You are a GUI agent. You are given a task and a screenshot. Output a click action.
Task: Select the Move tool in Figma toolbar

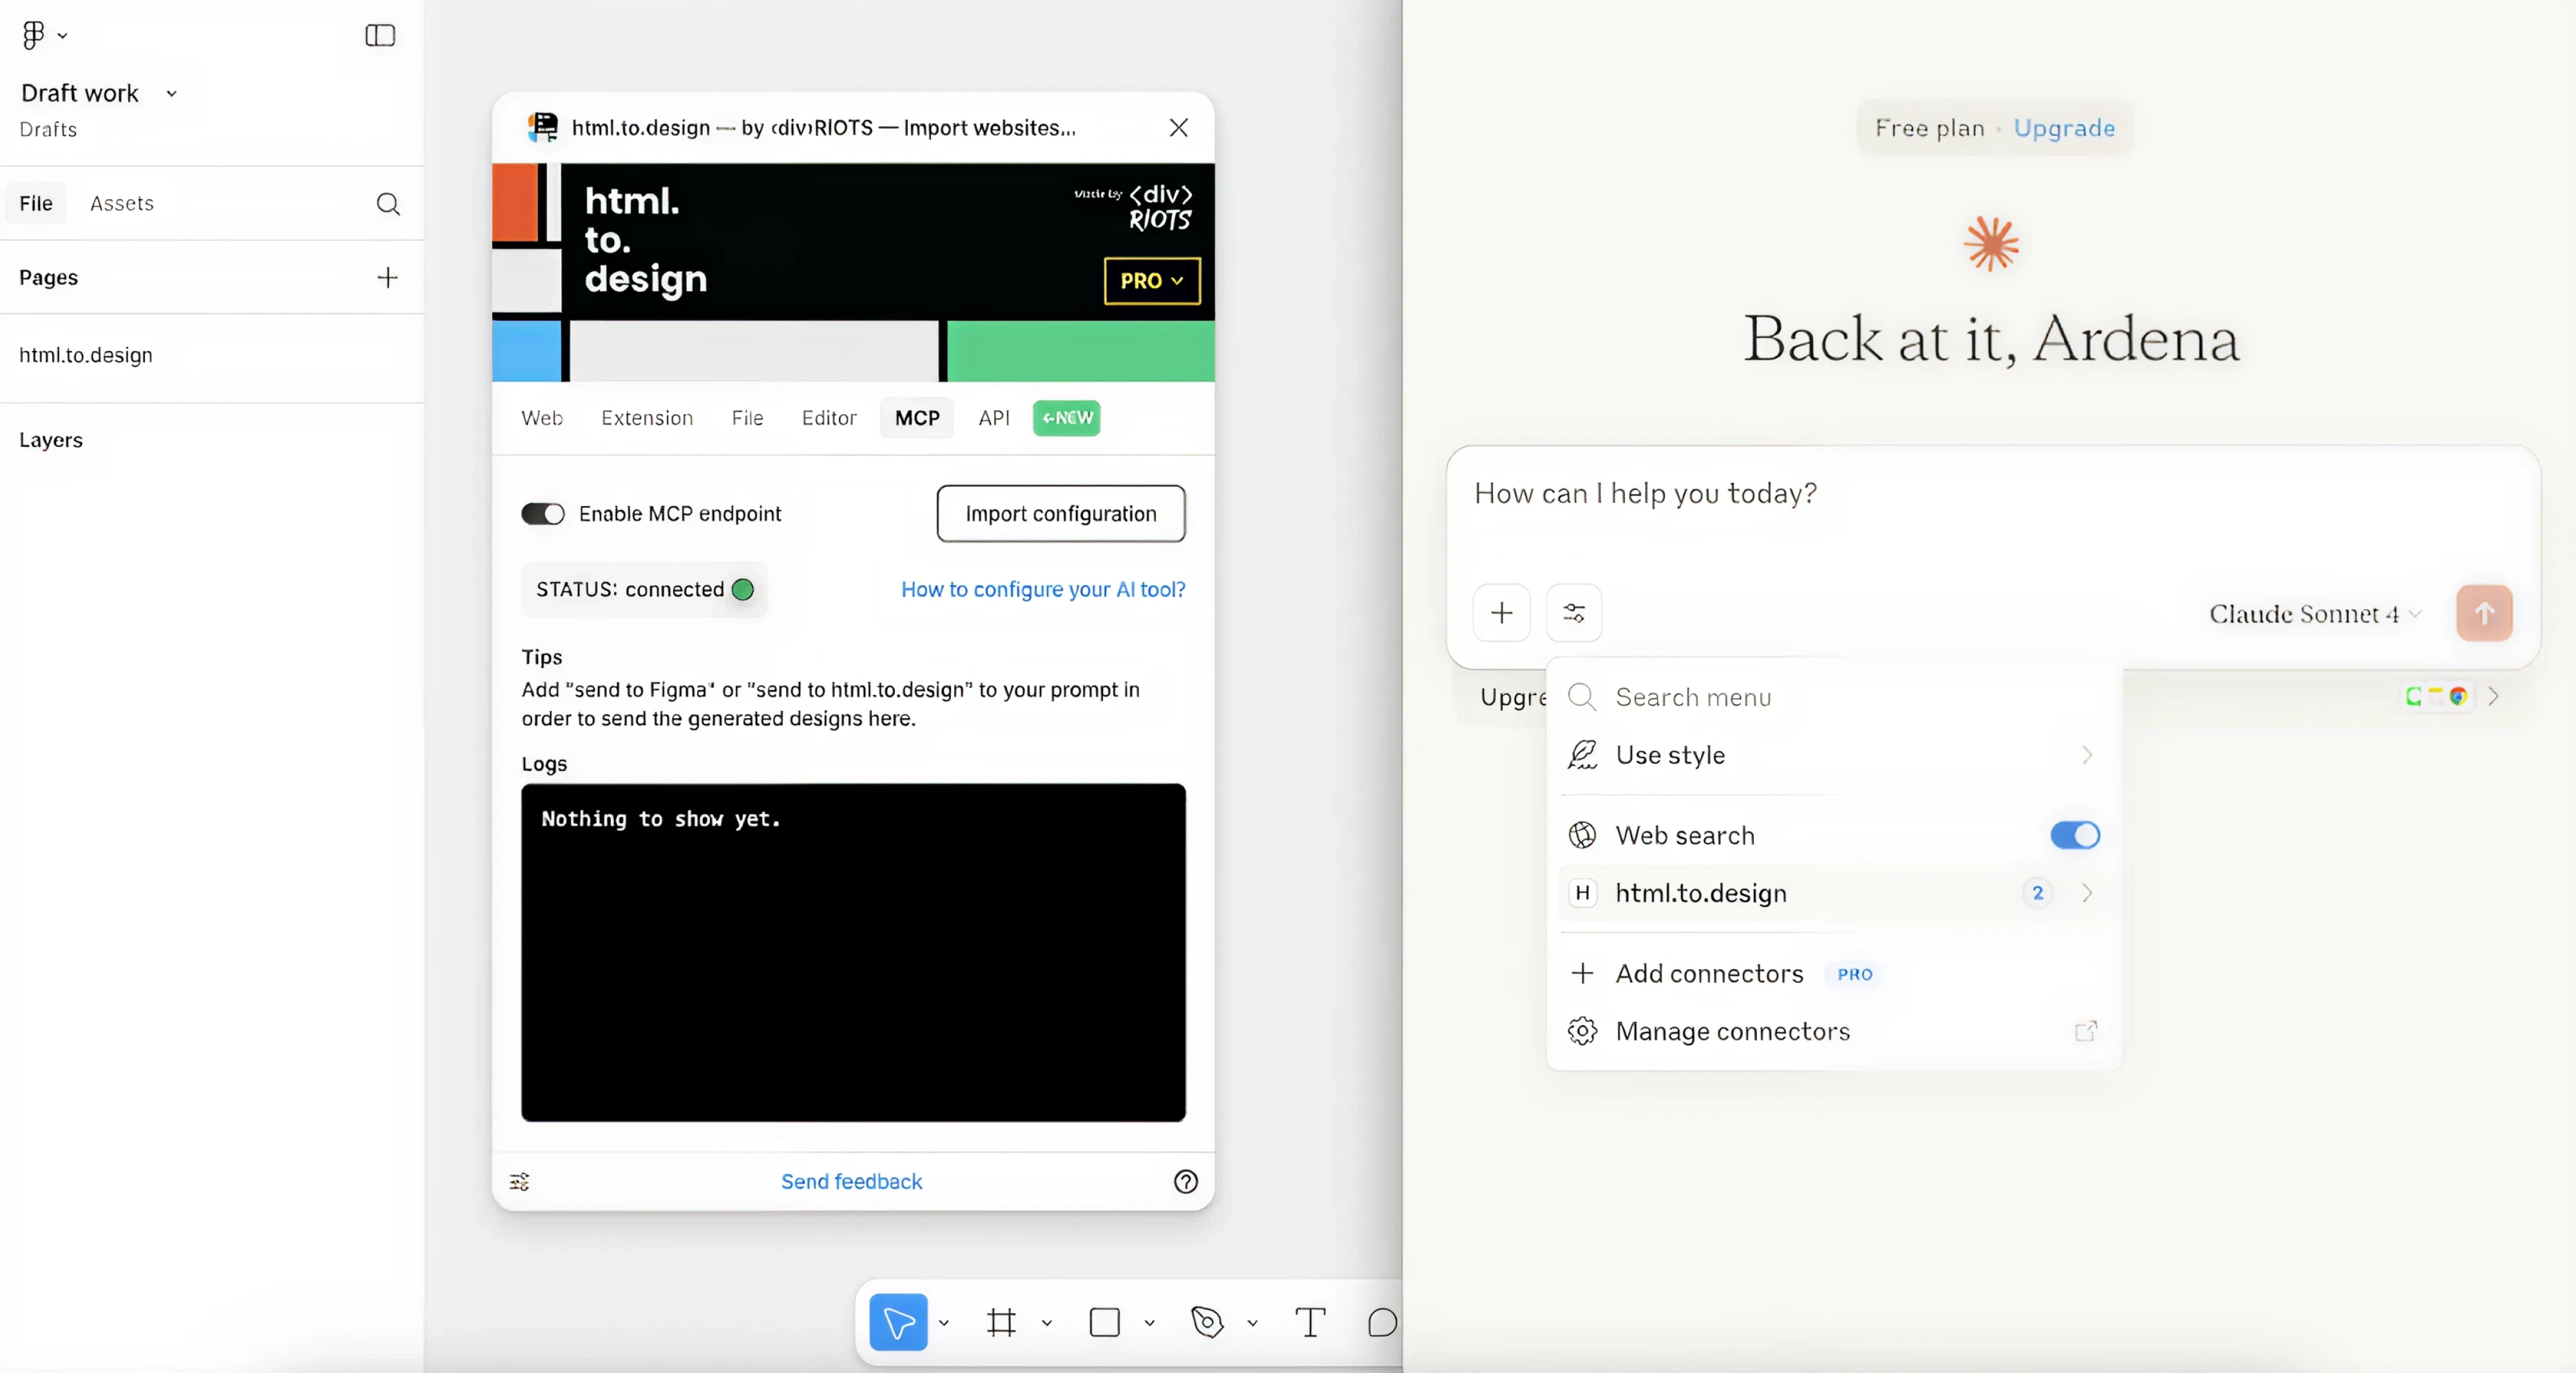[898, 1322]
